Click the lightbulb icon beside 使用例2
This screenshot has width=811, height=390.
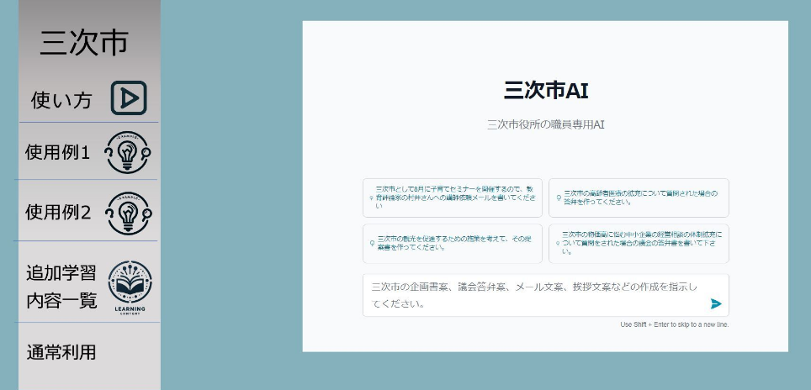click(x=129, y=213)
